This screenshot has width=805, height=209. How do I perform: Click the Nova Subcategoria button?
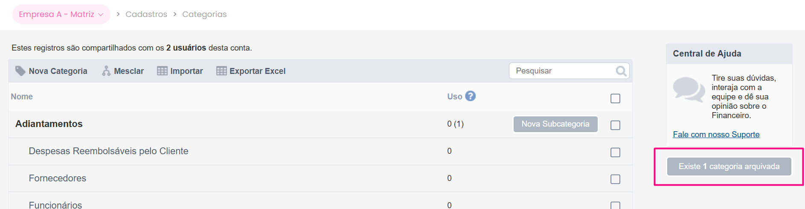pos(555,124)
